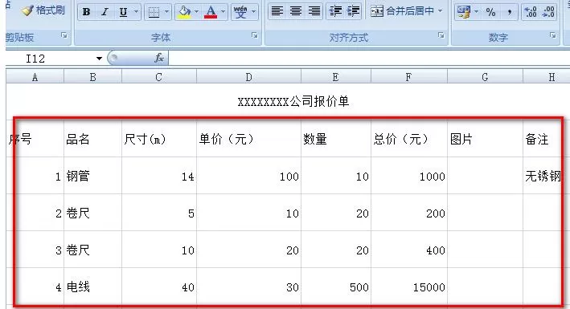
Task: Select cell containing 电线
Action: (92, 287)
